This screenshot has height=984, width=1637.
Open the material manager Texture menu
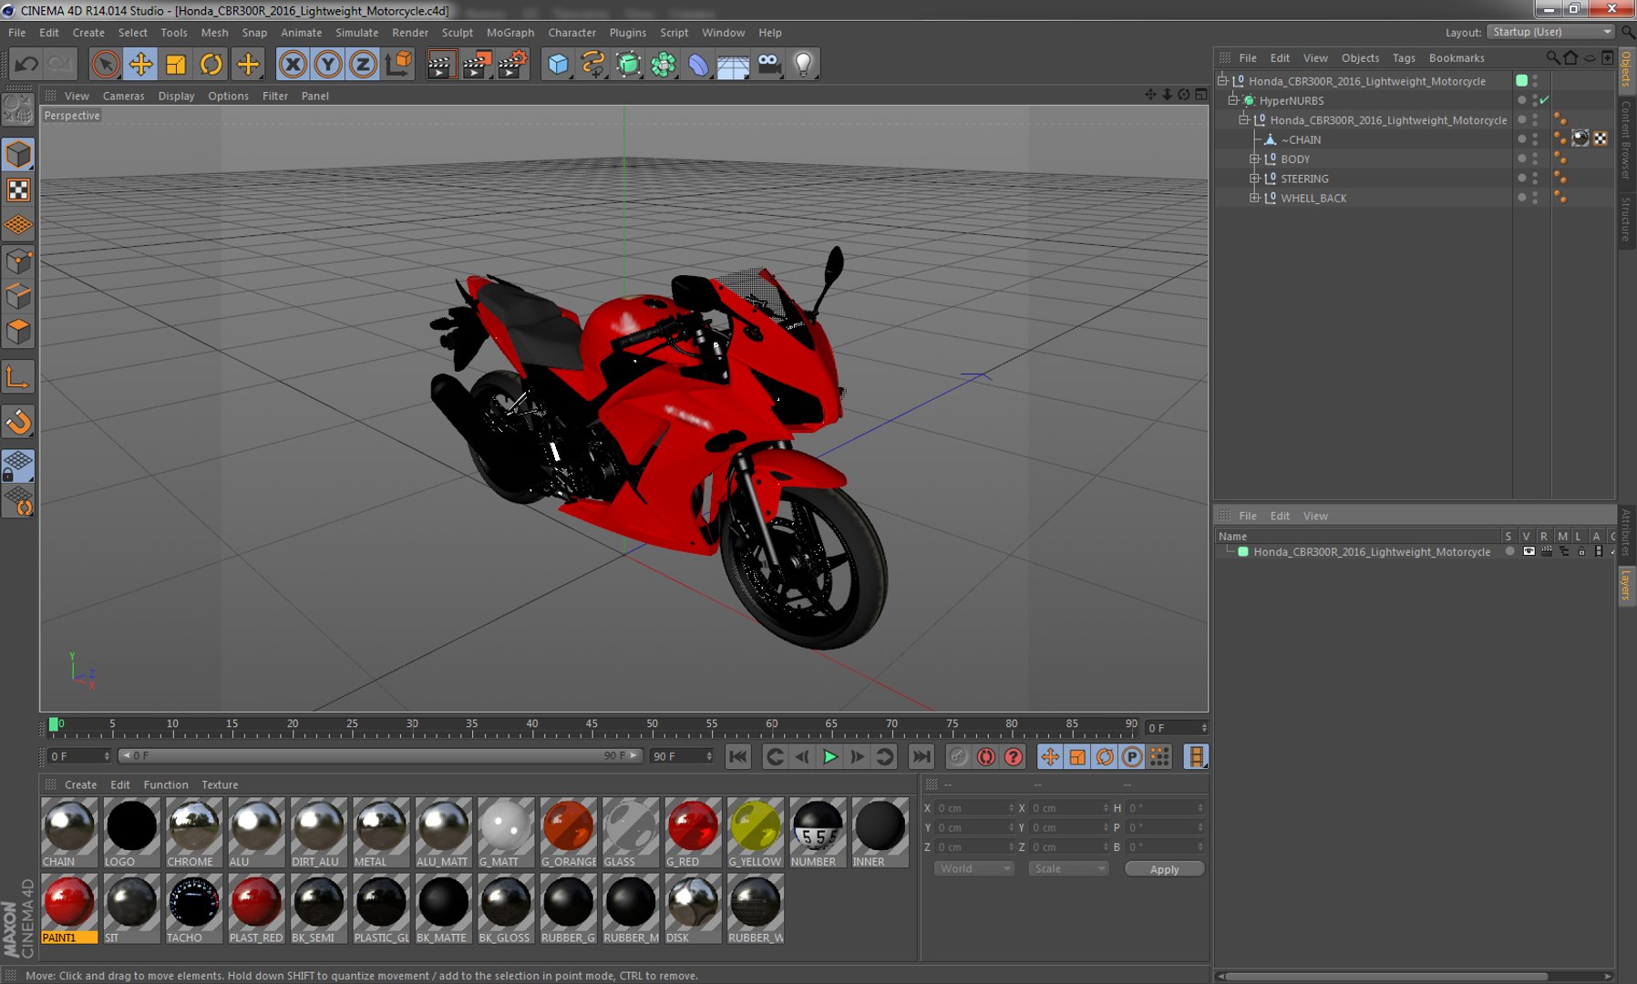pos(220,784)
